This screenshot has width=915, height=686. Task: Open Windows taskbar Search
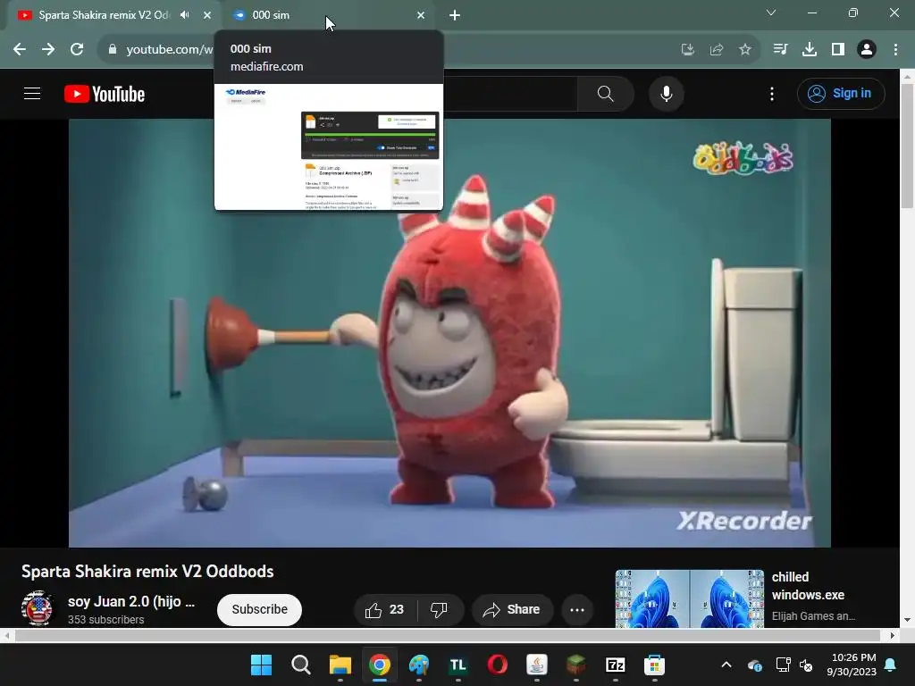(300, 665)
